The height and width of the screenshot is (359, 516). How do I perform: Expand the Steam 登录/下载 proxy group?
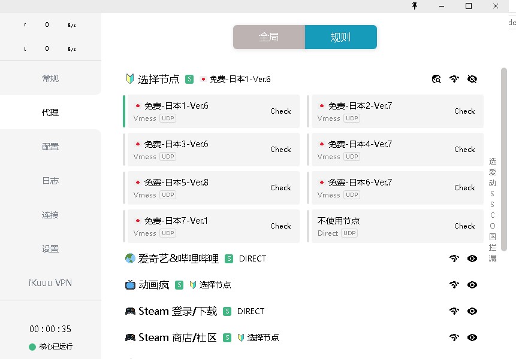177,311
